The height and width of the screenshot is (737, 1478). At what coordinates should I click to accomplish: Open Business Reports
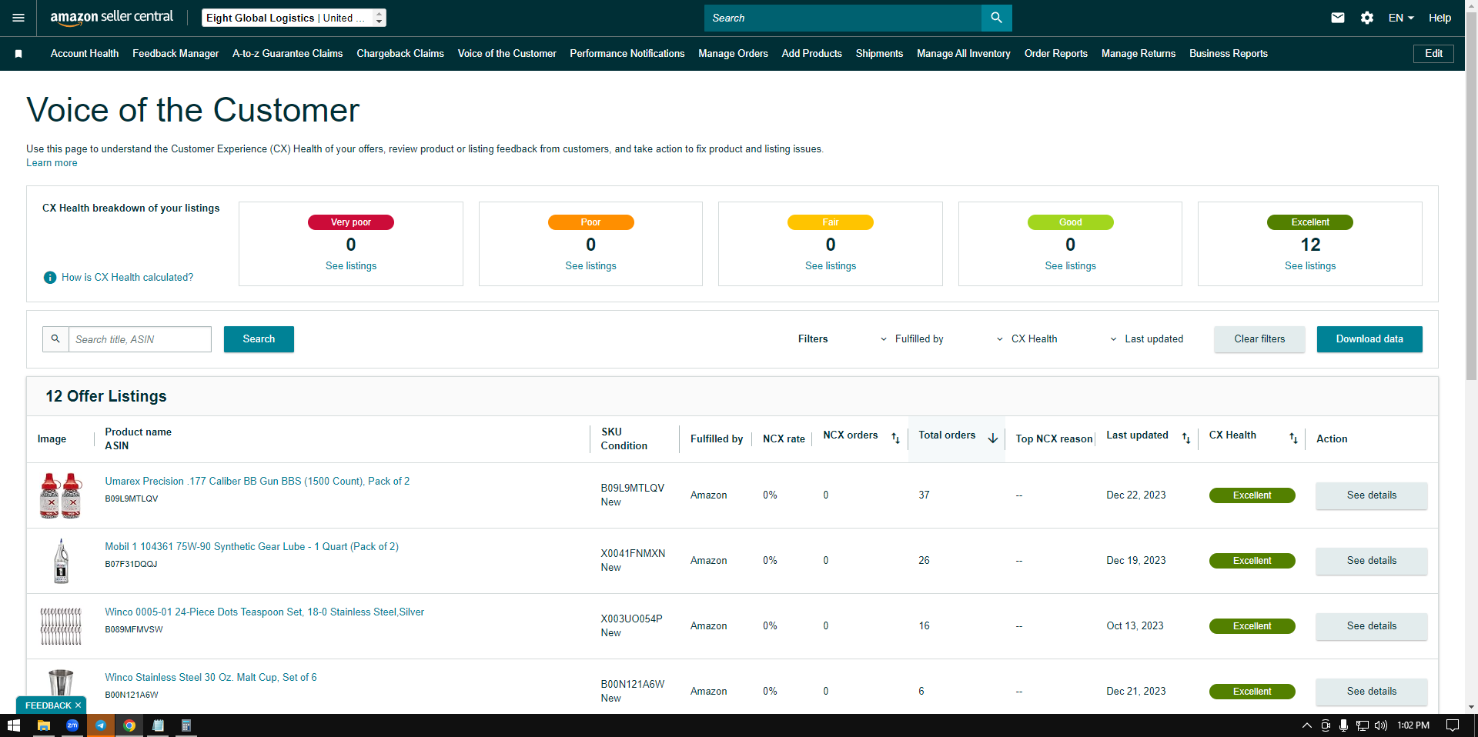1228,54
